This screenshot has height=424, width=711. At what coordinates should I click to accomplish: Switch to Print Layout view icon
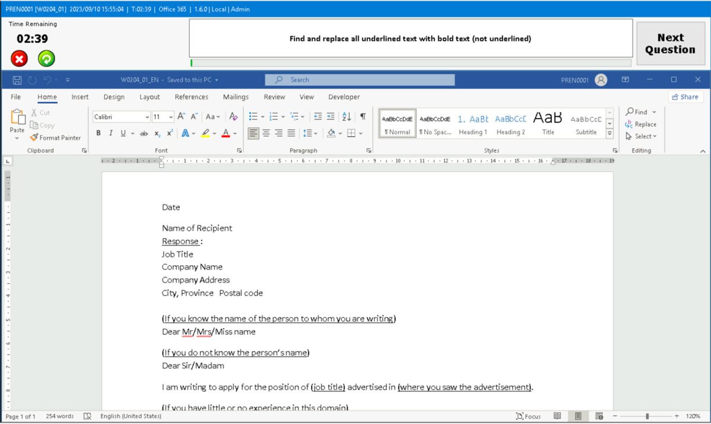pos(578,416)
